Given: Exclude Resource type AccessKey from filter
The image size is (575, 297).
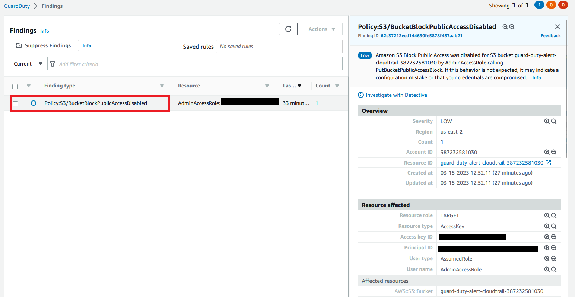Looking at the screenshot, I should pyautogui.click(x=554, y=226).
